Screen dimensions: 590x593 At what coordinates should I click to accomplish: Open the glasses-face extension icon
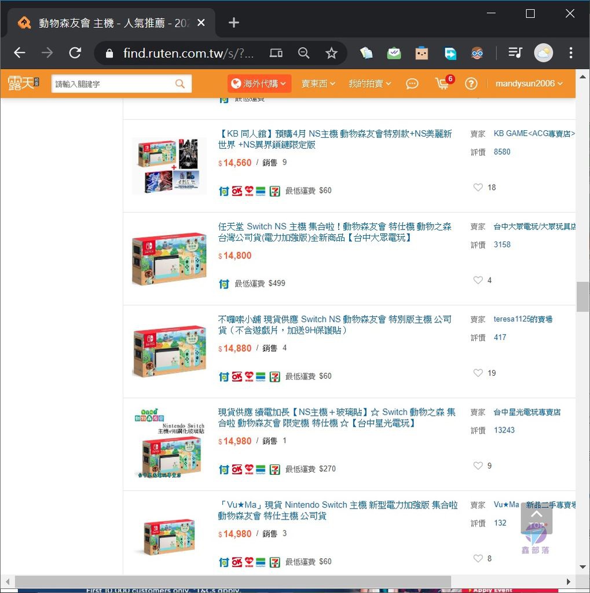click(x=477, y=53)
